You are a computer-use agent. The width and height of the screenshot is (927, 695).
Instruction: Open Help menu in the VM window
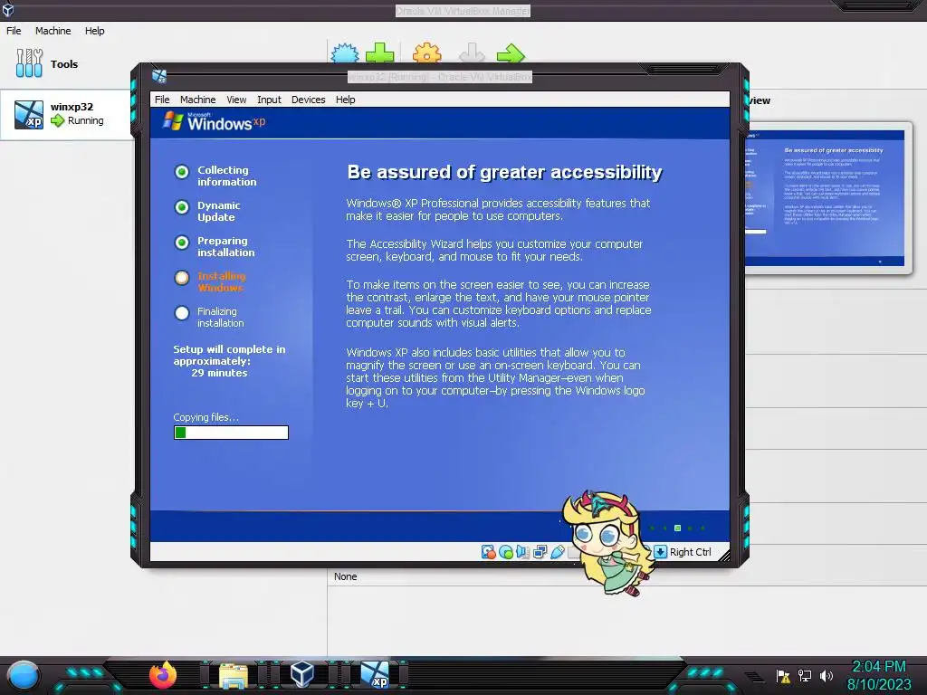coord(345,100)
